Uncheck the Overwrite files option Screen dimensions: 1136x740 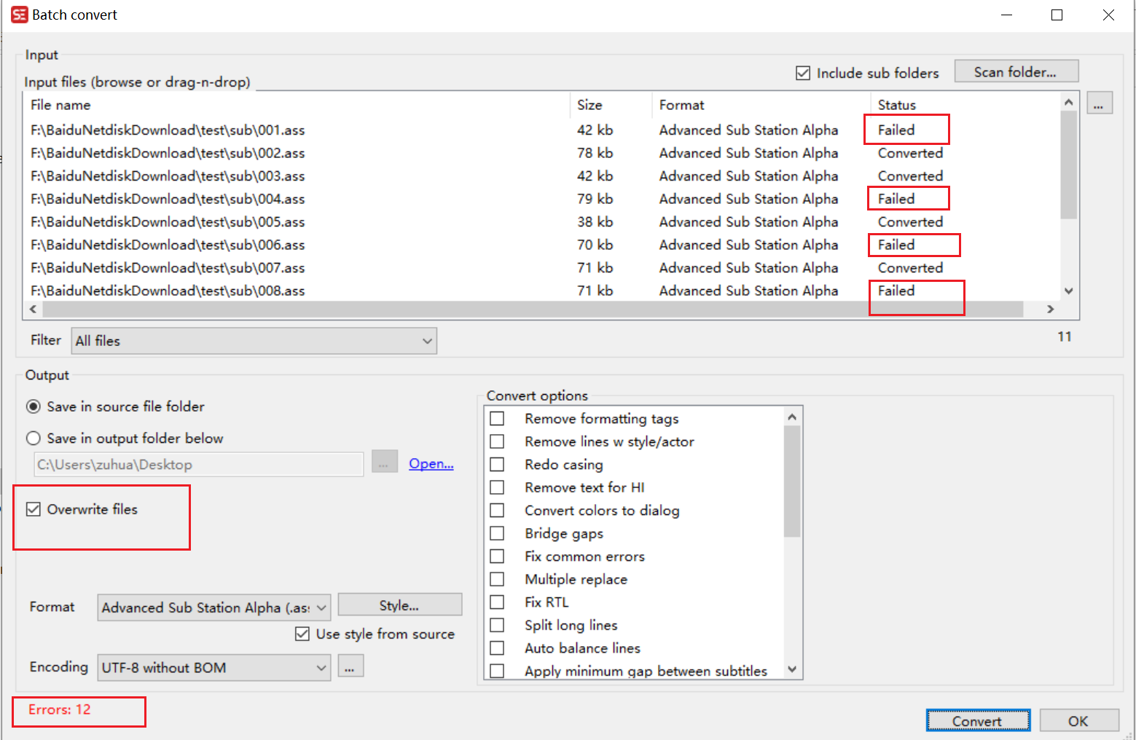34,509
